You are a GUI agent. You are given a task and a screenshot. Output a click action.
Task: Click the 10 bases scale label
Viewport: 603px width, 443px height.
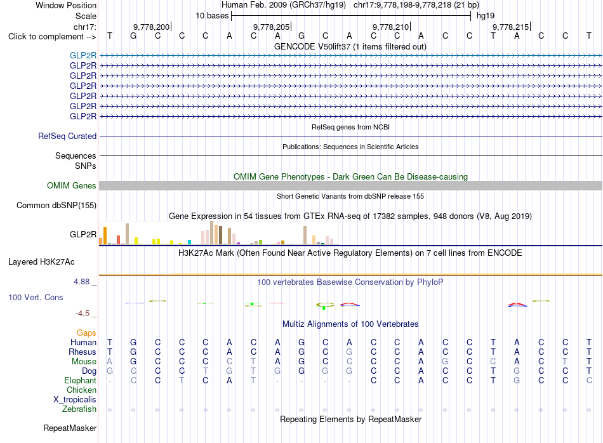pyautogui.click(x=212, y=16)
